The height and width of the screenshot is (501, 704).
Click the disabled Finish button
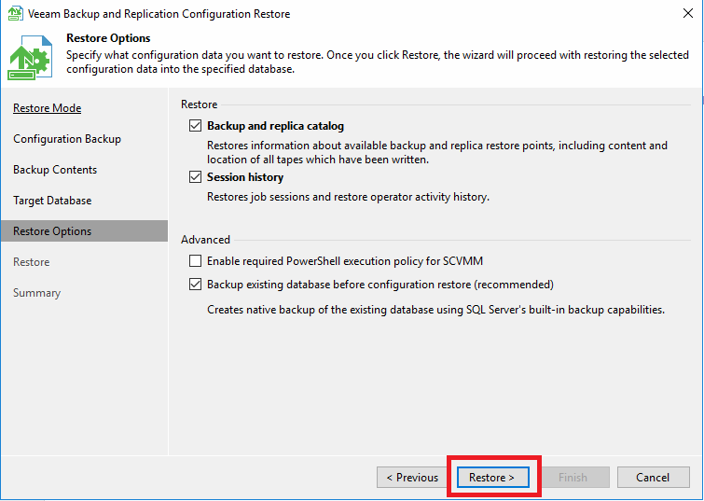click(573, 477)
